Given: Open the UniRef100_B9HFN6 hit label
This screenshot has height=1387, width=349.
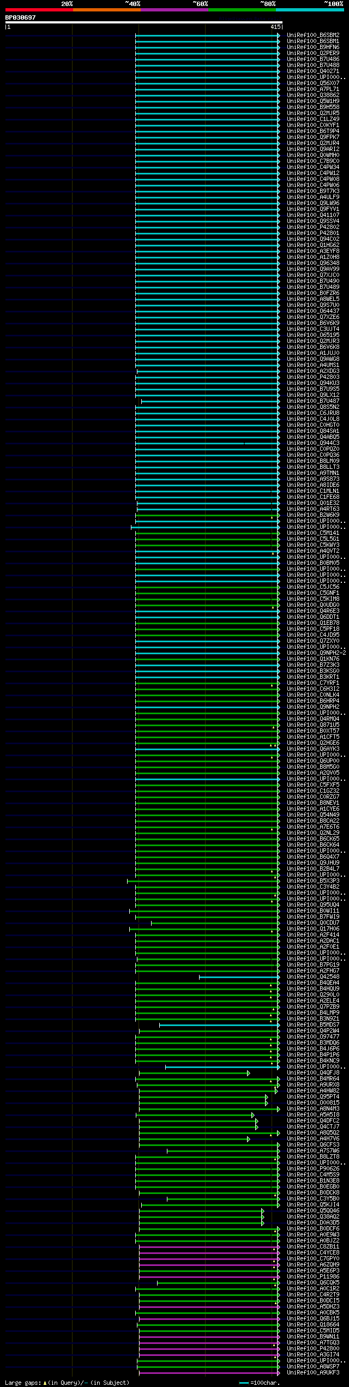Looking at the screenshot, I should tap(313, 47).
